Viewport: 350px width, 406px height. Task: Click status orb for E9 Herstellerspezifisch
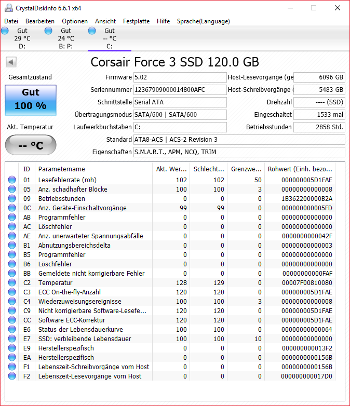(12, 348)
